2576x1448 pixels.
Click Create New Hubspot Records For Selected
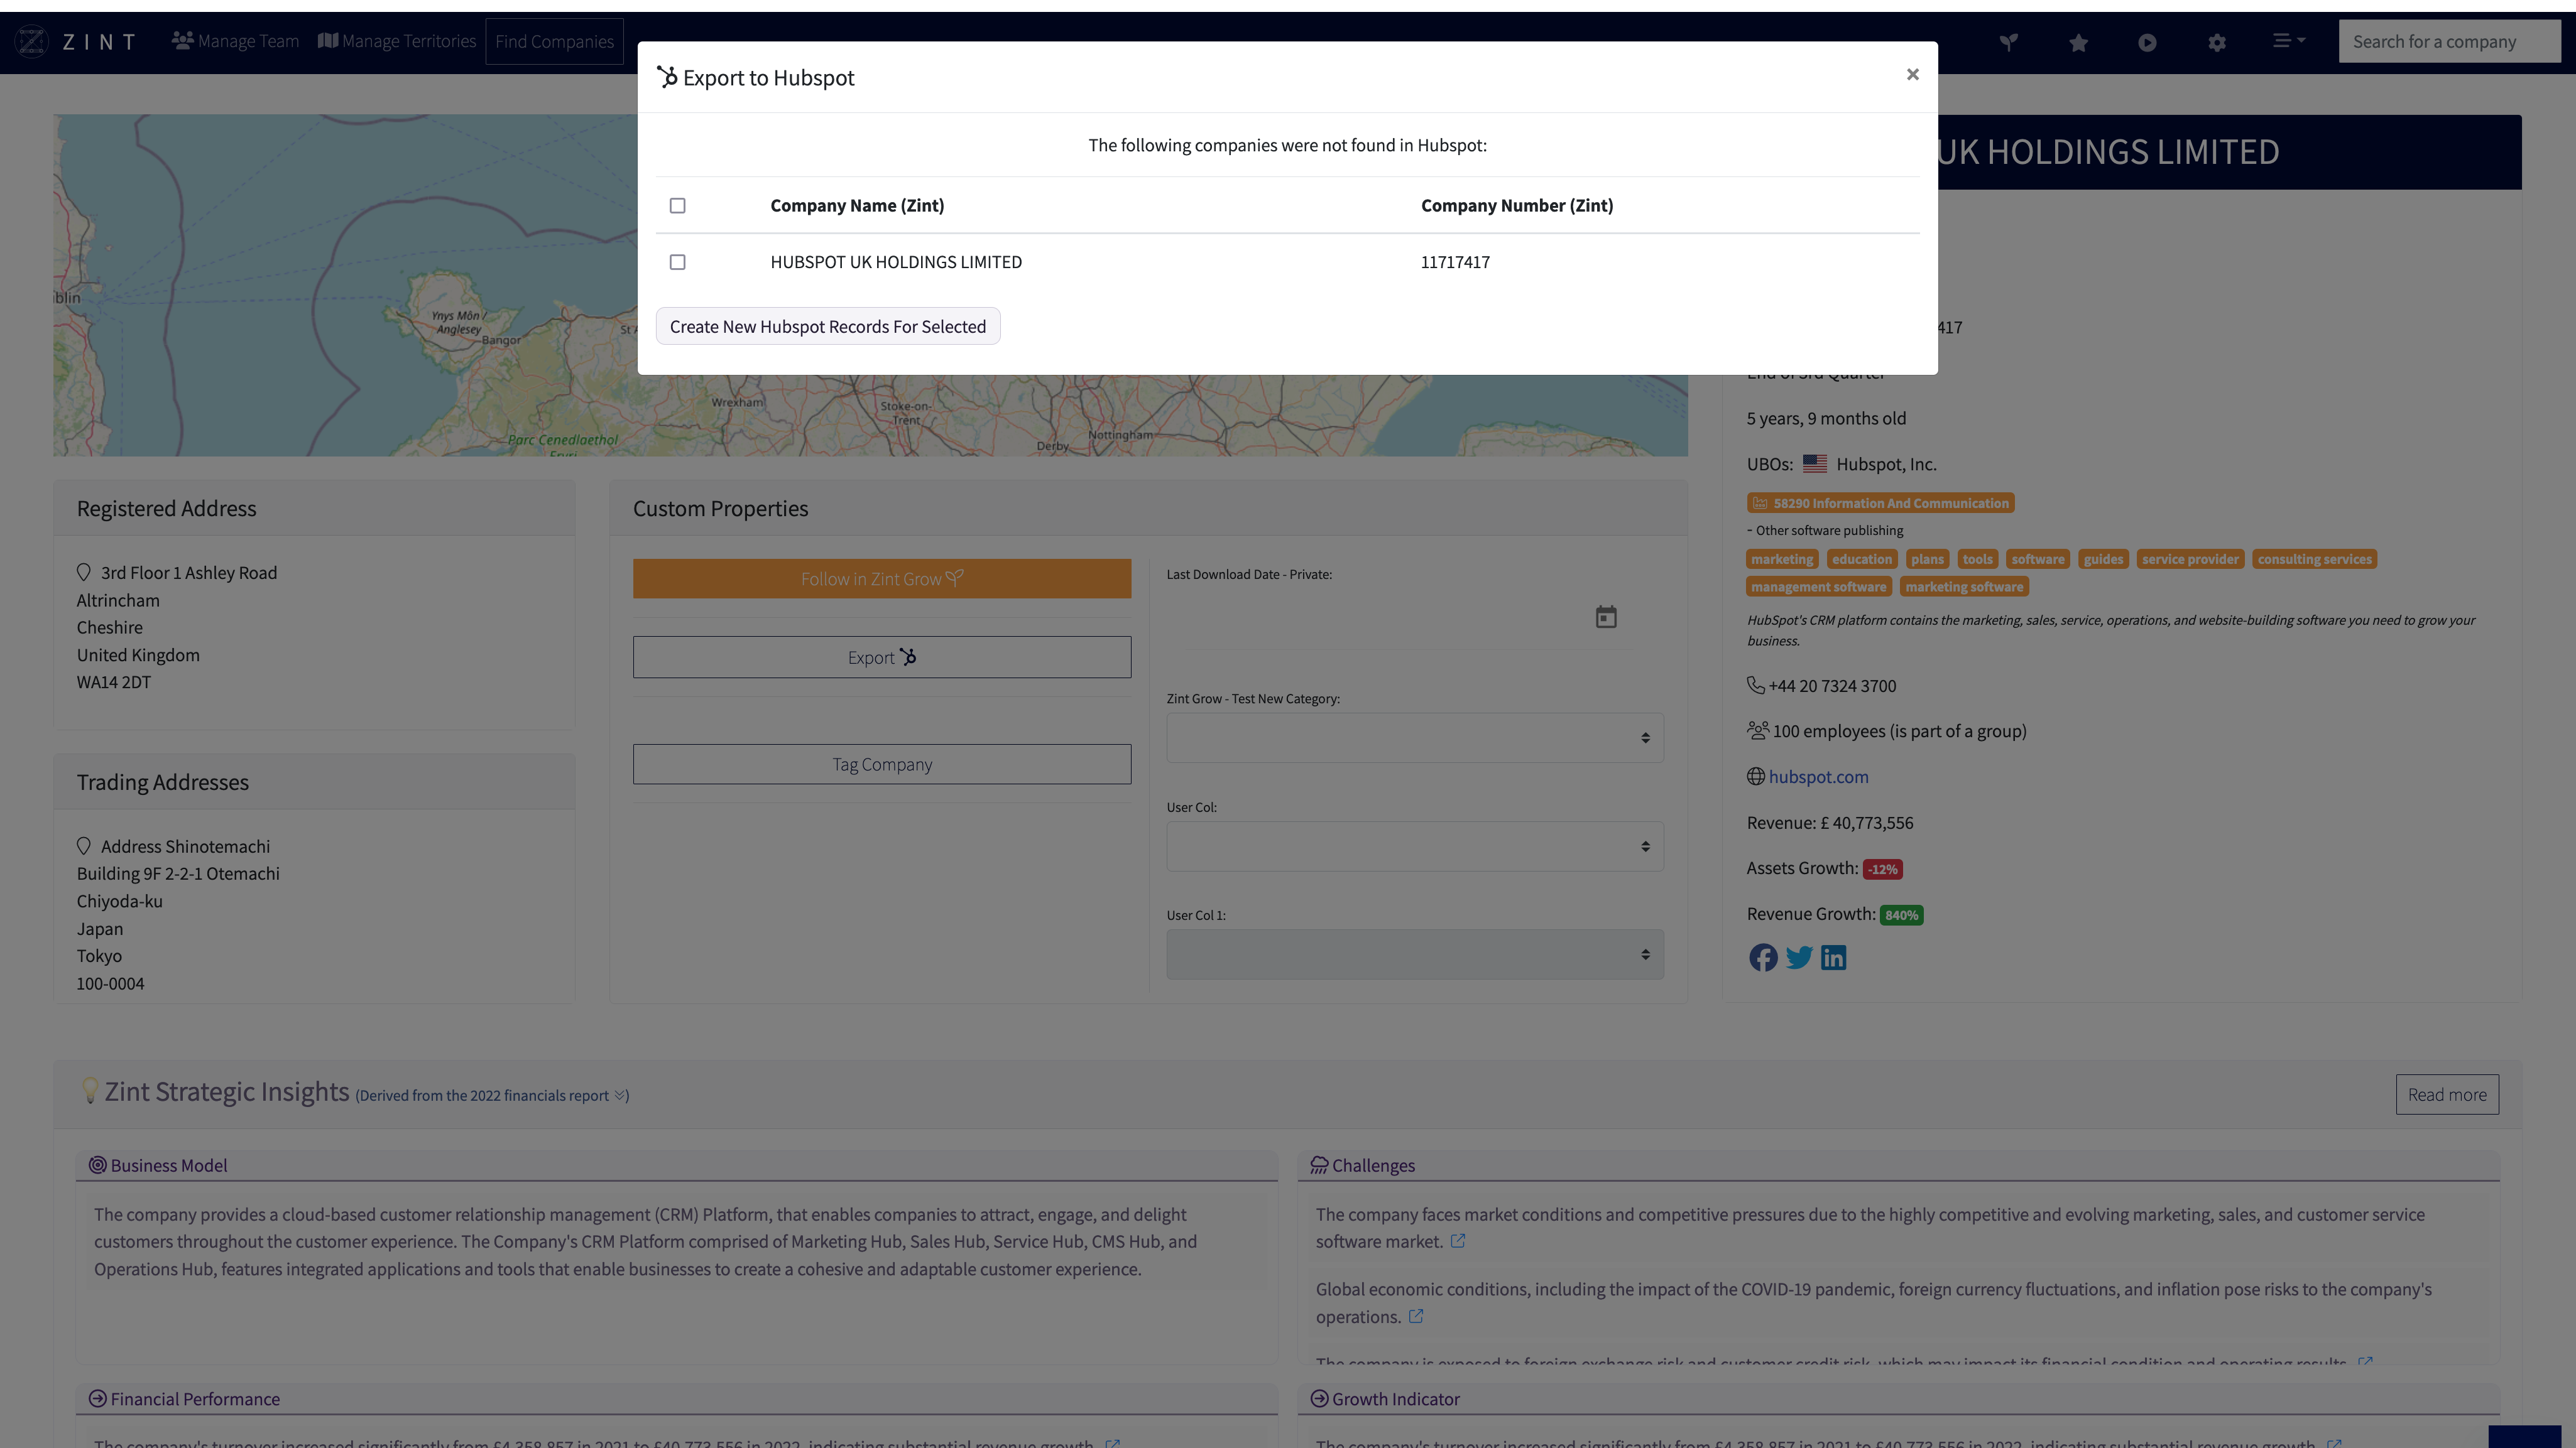coord(827,327)
